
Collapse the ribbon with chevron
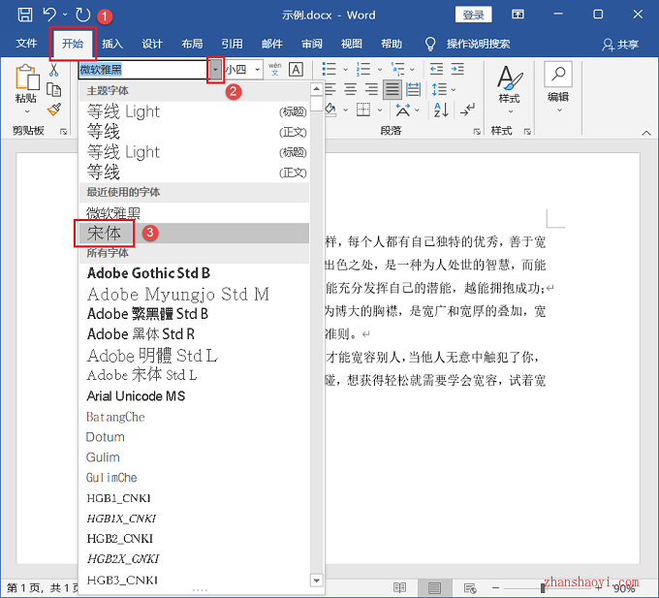646,133
